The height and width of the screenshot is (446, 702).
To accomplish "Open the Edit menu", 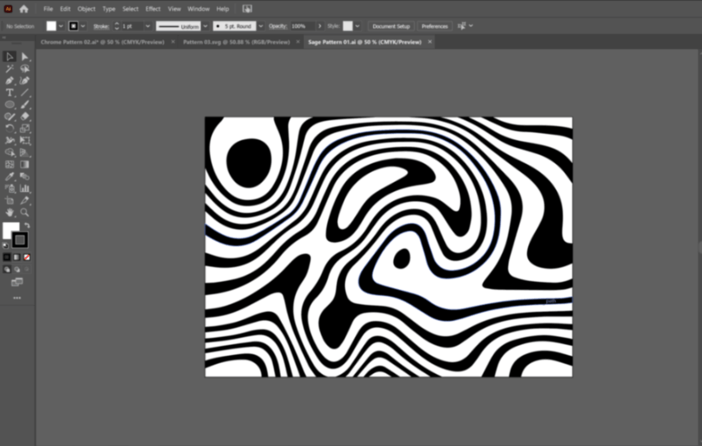I will coord(65,9).
